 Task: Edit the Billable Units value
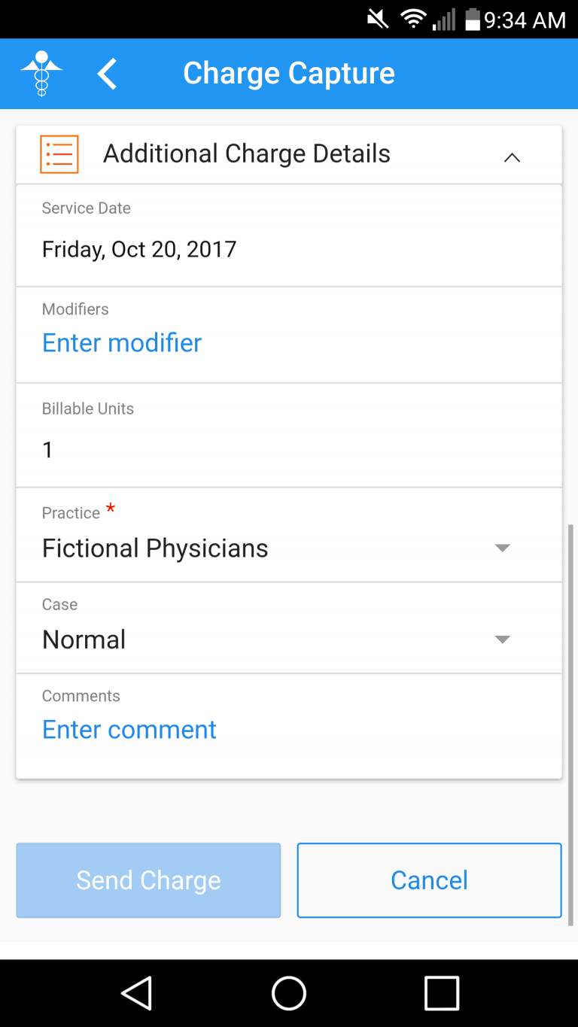[48, 450]
